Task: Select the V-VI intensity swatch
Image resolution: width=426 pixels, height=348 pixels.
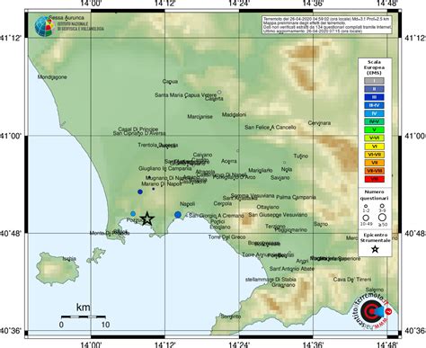Action: [374, 138]
